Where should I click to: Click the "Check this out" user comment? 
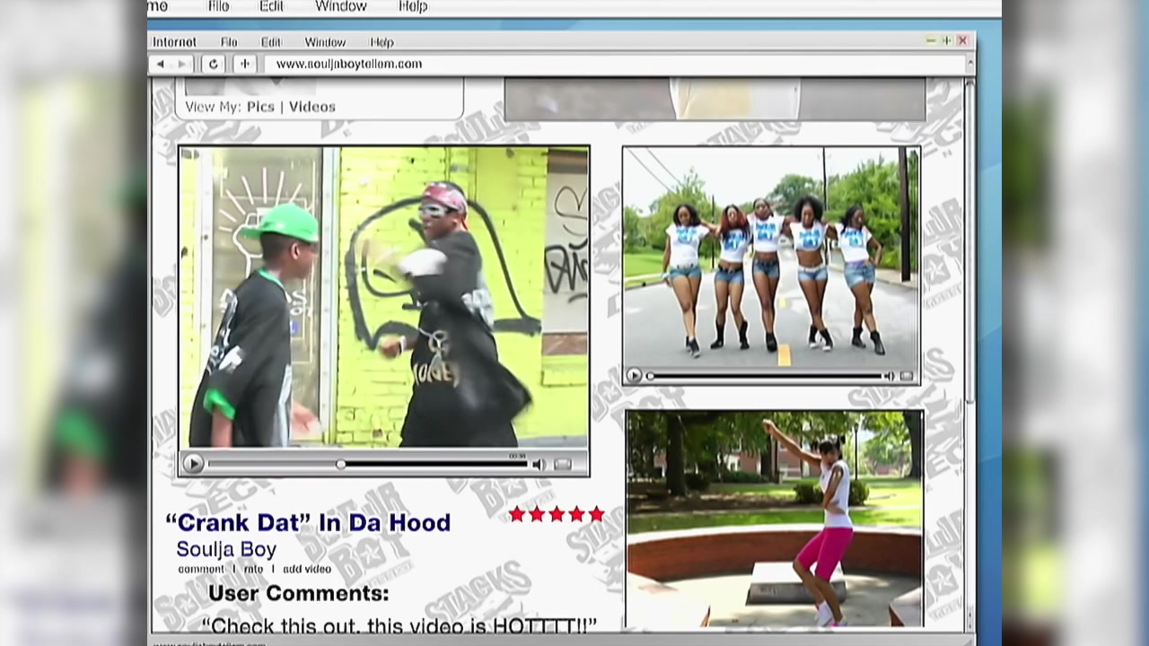399,624
